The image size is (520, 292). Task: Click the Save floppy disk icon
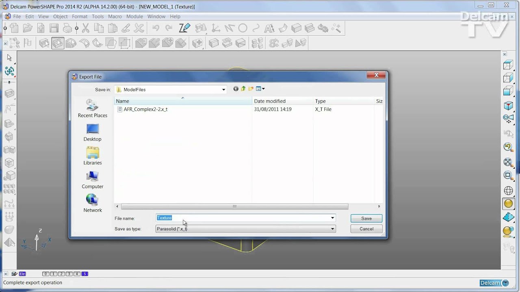[x=54, y=28]
